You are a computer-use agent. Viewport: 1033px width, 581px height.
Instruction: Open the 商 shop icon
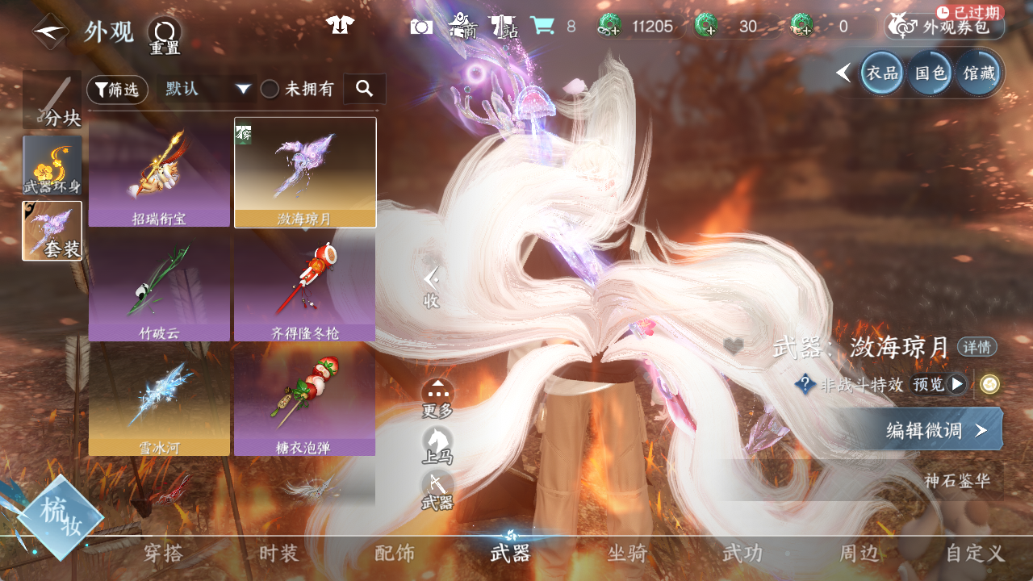click(x=463, y=26)
